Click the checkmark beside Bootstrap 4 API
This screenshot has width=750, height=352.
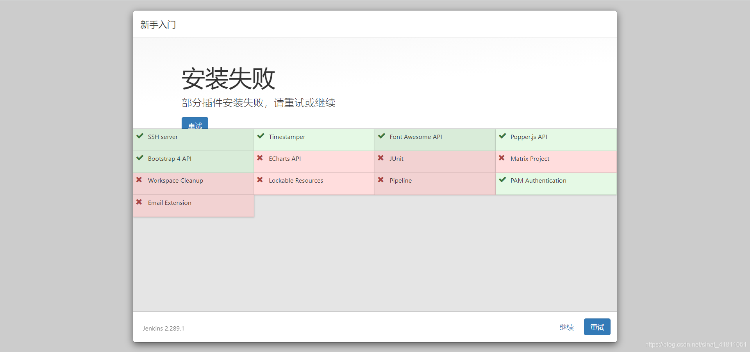pyautogui.click(x=139, y=158)
